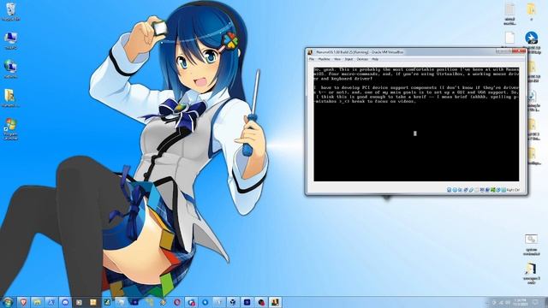548x308 pixels.
Task: Open File Explorer from the taskbar
Action: (x=37, y=302)
